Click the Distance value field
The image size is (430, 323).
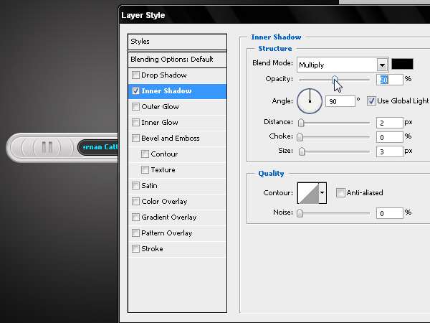pos(389,123)
